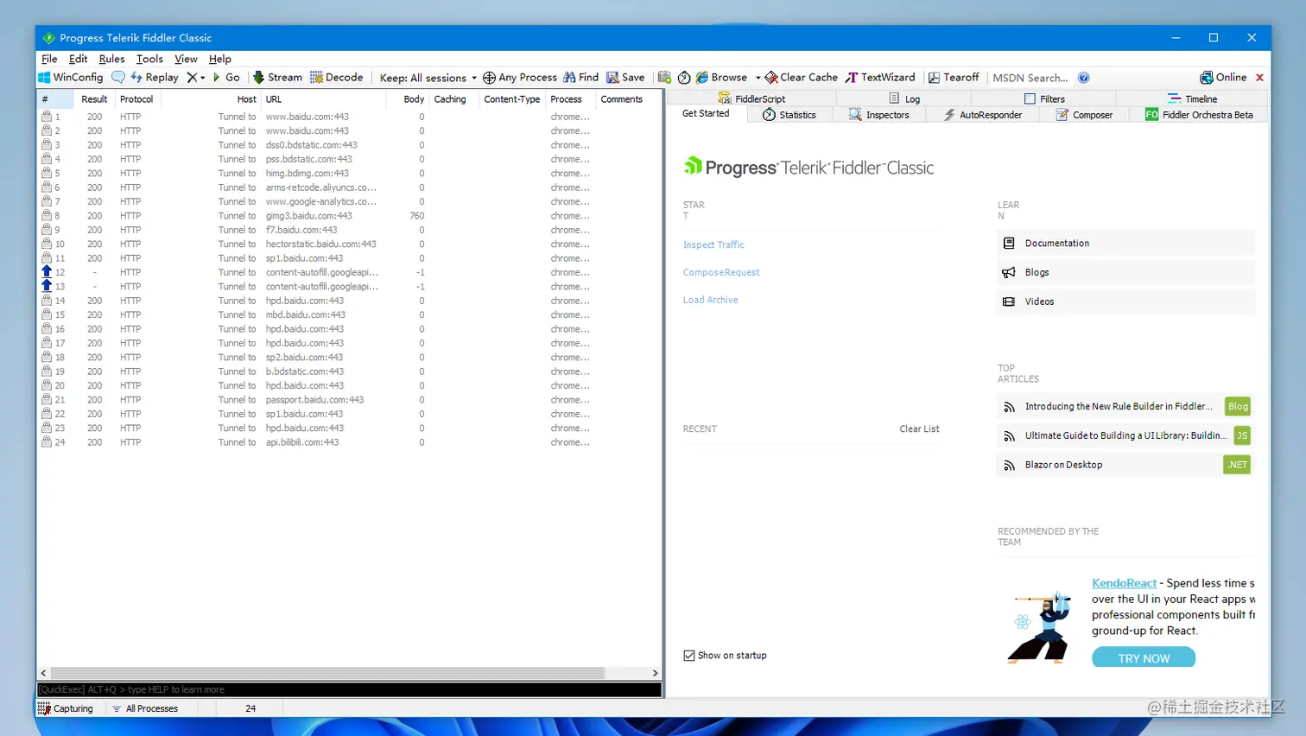Open Fiddler Orchestra Beta tab
Screen dimensions: 1306x736
tap(1199, 114)
